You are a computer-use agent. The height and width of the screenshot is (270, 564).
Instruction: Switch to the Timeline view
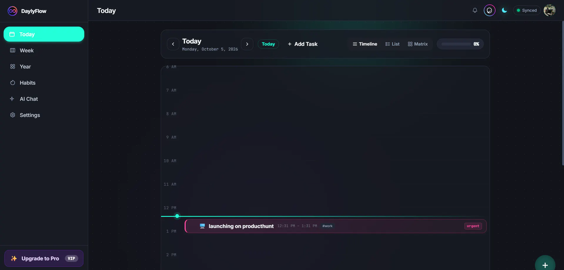(x=365, y=44)
